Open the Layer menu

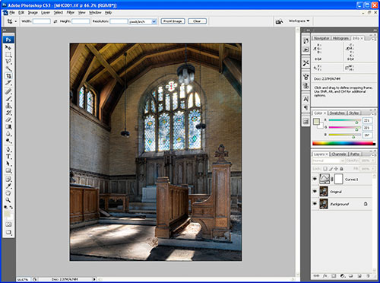pos(46,12)
